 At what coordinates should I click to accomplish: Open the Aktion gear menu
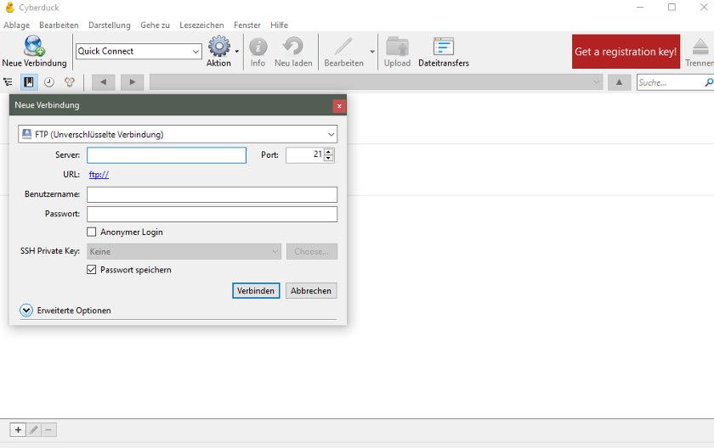click(219, 46)
